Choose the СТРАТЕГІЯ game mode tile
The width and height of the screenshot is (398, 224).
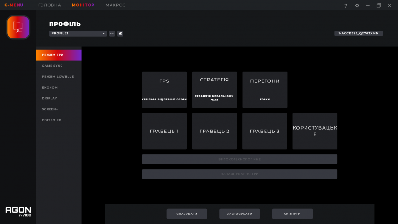click(x=214, y=90)
